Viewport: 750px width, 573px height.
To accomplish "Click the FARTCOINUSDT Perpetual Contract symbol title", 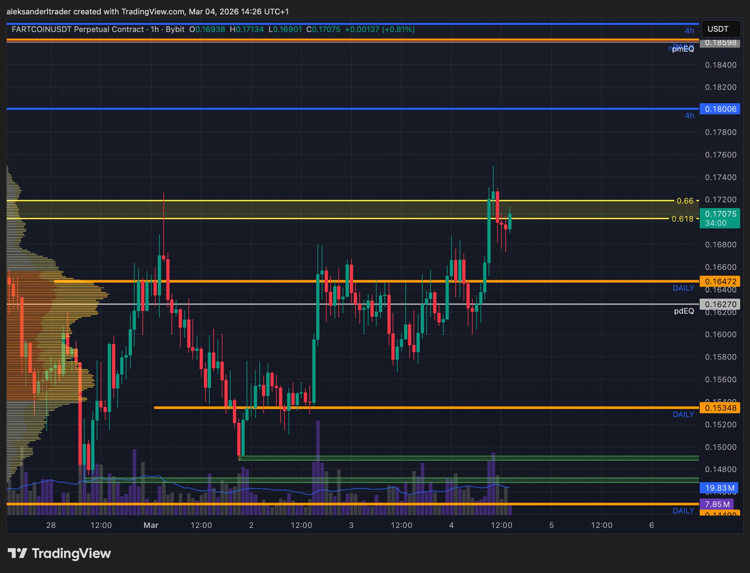I will [78, 29].
